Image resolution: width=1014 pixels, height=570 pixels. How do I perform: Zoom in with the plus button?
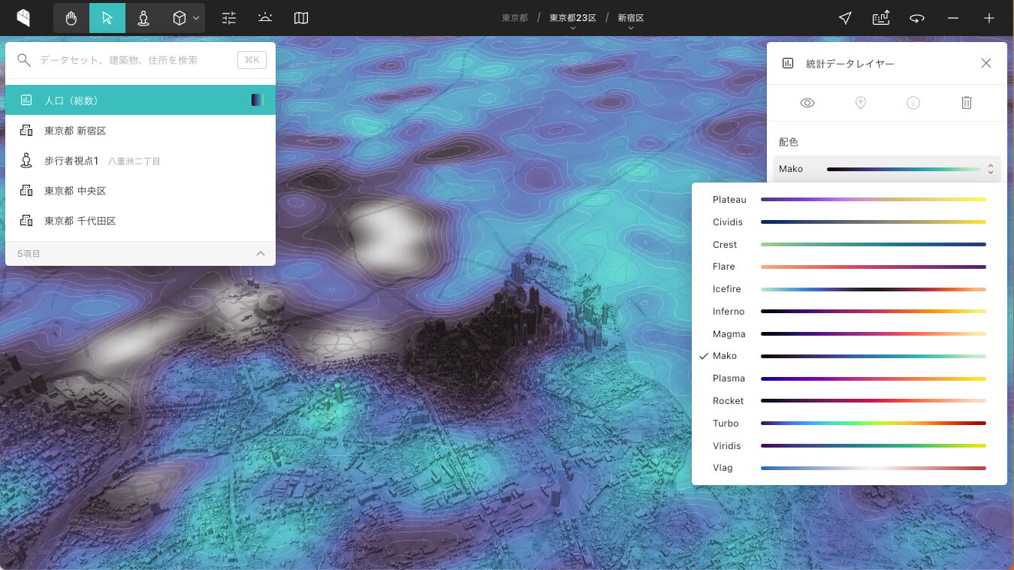[x=989, y=18]
